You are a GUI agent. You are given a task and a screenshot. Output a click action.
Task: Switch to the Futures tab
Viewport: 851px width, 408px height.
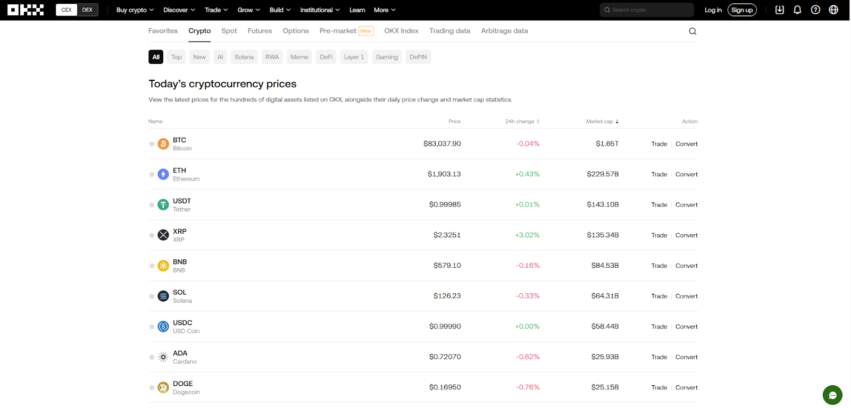tap(260, 31)
